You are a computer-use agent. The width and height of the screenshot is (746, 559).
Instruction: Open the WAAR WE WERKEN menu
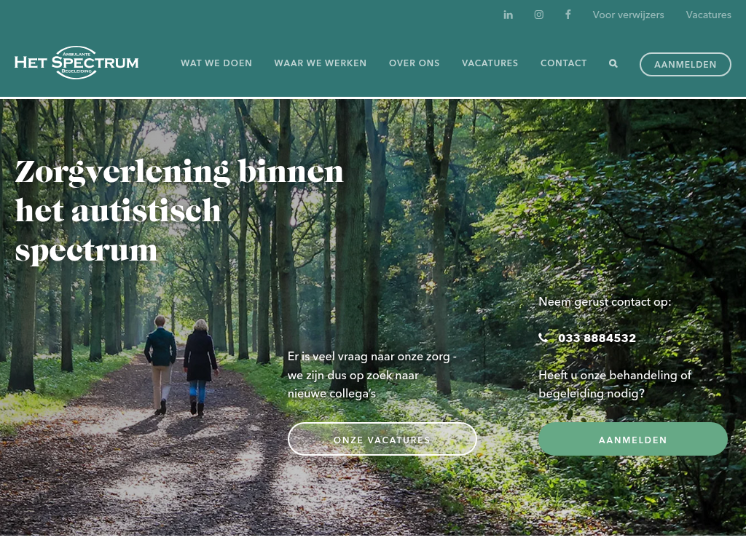[x=321, y=63]
